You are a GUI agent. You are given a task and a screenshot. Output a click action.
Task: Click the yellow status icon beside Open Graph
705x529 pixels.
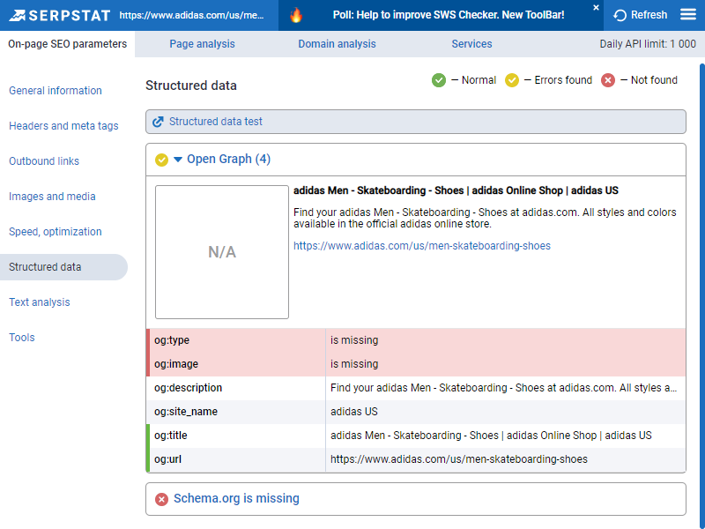(161, 160)
